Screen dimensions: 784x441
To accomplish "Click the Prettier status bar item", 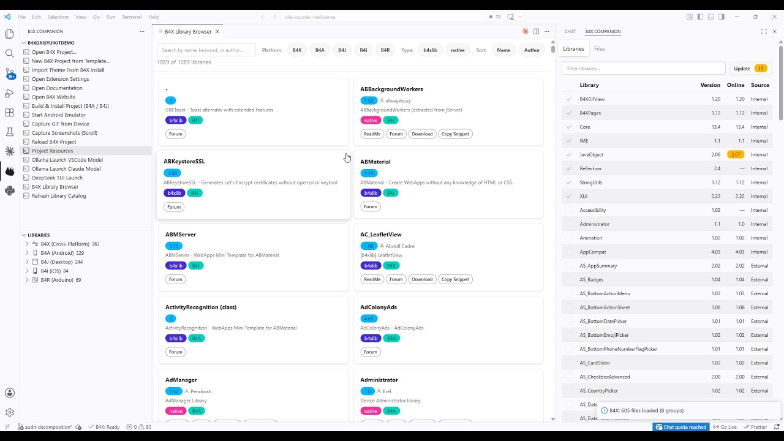I will pyautogui.click(x=755, y=427).
